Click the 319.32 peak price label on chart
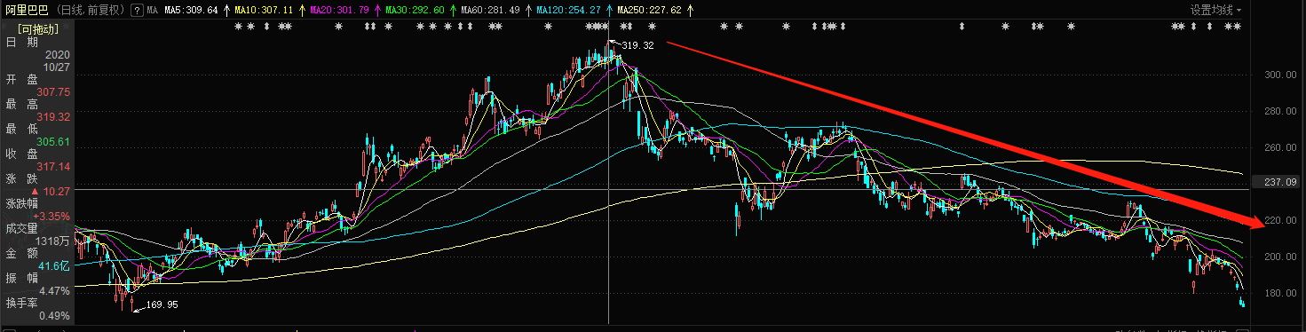The width and height of the screenshot is (1306, 332). [x=637, y=45]
